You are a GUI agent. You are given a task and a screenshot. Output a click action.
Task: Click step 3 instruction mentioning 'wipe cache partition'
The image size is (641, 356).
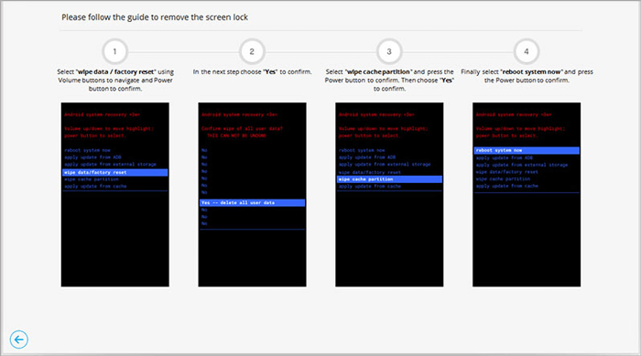coord(389,81)
